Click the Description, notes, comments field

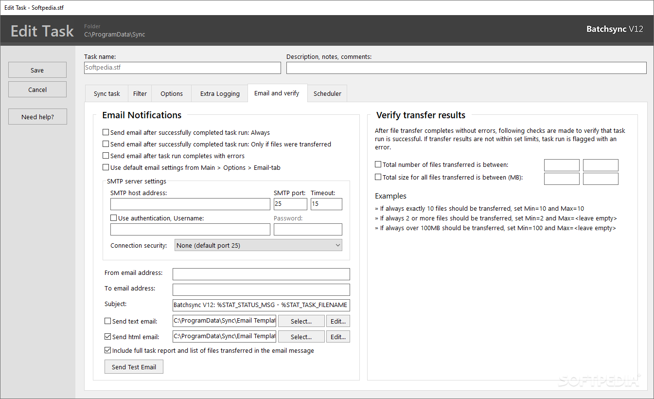[466, 68]
